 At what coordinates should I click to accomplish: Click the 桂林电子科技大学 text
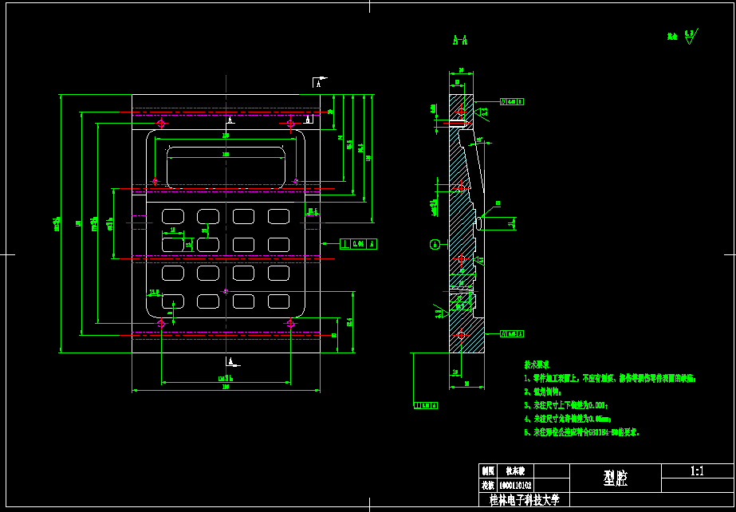click(525, 499)
